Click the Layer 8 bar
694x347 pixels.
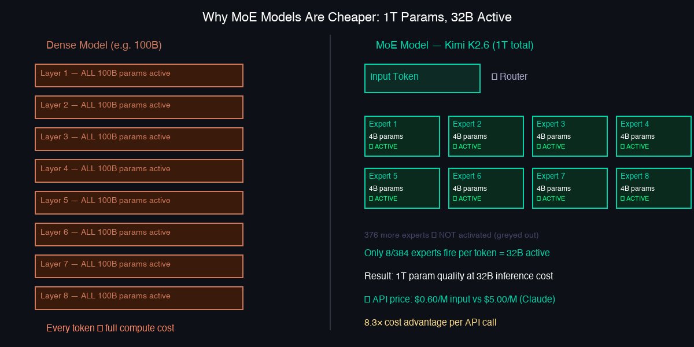coord(139,298)
